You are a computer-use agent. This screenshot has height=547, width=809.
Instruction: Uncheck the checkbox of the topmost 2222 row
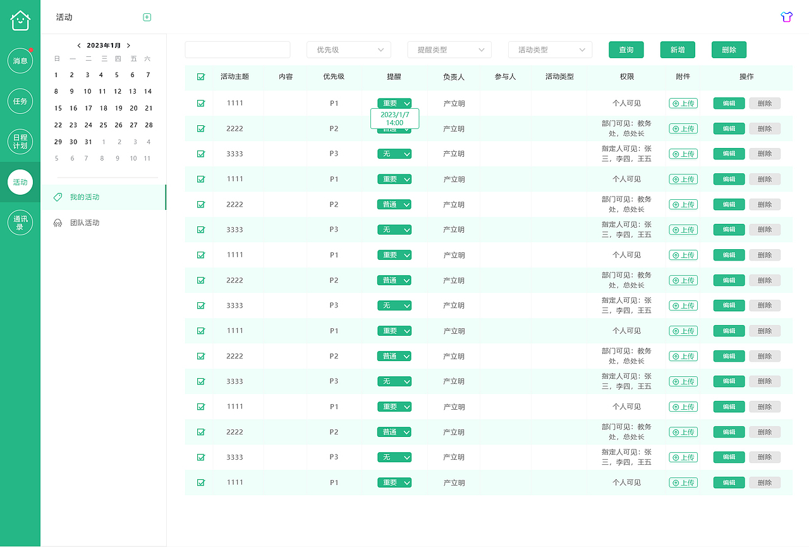tap(201, 128)
